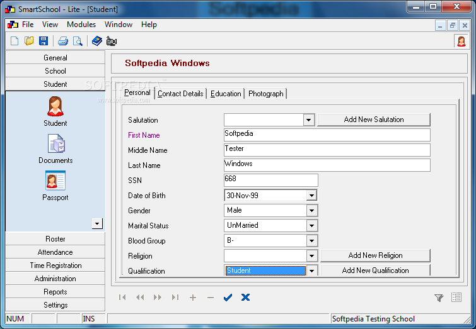The width and height of the screenshot is (476, 329).
Task: Open the Date of Birth dropdown
Action: pyautogui.click(x=311, y=196)
